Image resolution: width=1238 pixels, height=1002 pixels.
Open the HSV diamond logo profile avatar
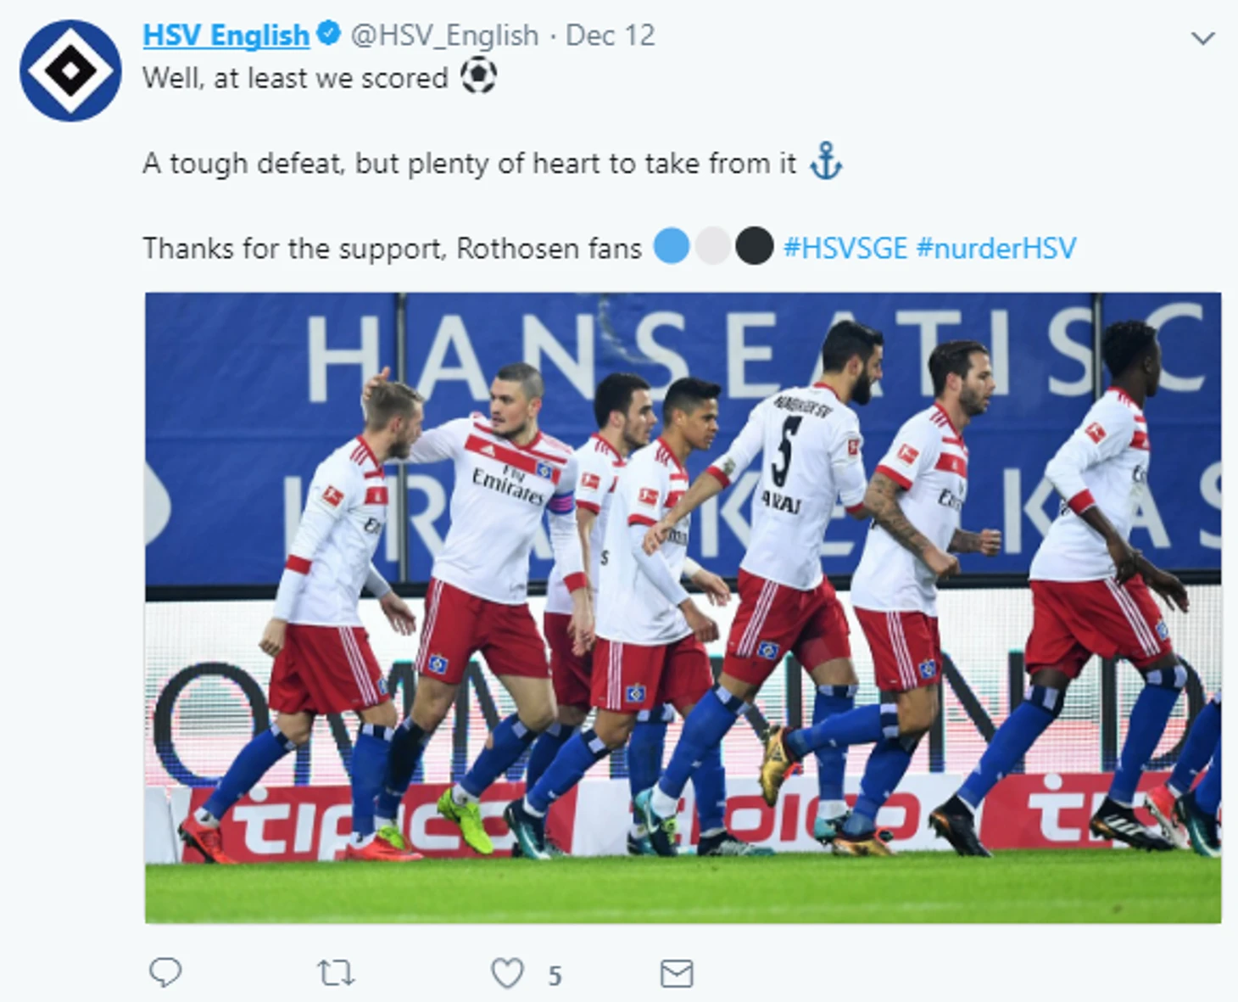coord(70,70)
